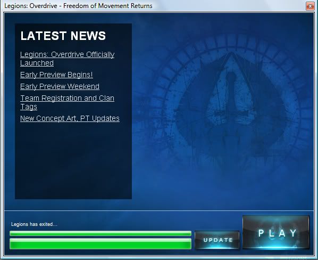Screen dimensions: 318x260
Task: Open the Early Preview Weekend news link
Action: [60, 86]
